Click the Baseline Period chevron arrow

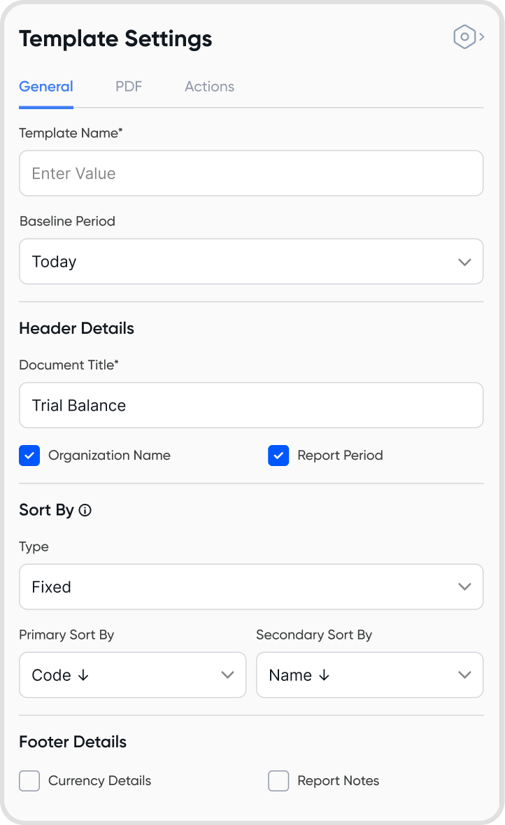pos(464,262)
